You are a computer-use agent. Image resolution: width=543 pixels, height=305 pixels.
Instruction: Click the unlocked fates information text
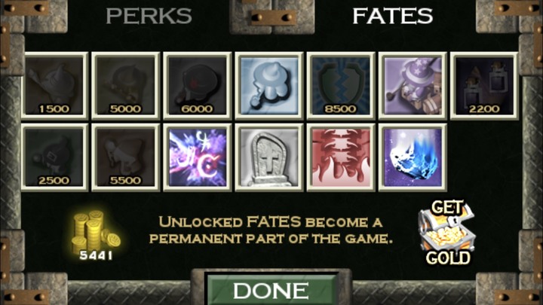[x=271, y=230]
